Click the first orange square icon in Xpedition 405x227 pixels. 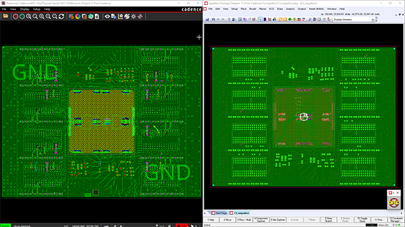[280, 20]
